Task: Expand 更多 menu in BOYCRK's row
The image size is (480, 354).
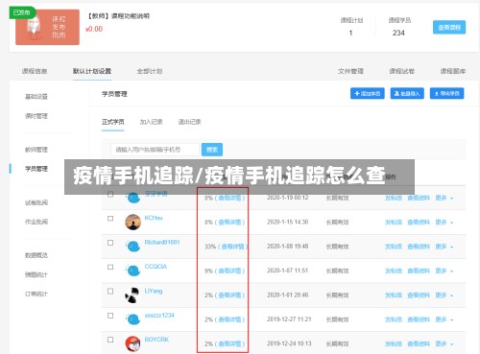Action: tap(444, 343)
